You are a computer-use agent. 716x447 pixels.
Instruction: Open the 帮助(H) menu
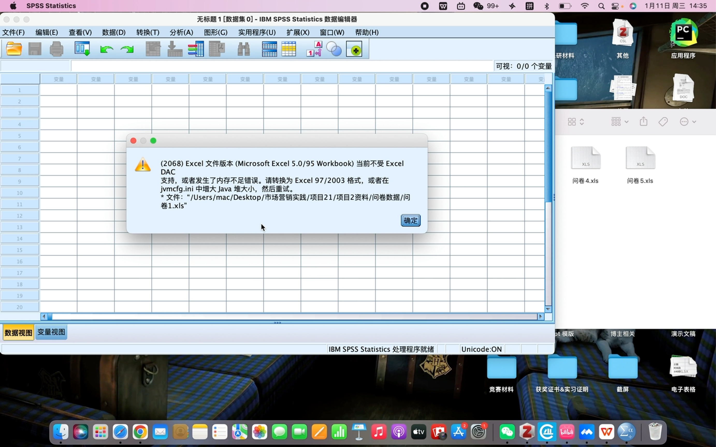(367, 32)
